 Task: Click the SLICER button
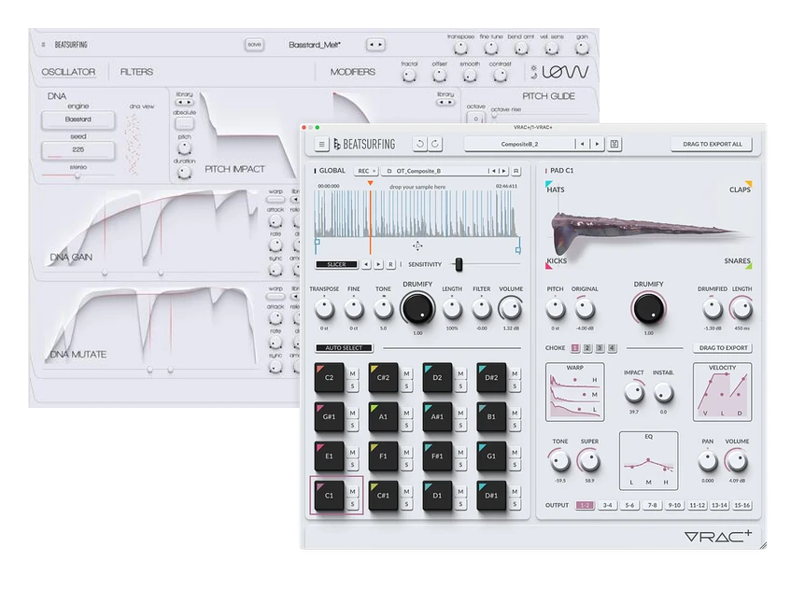click(336, 264)
